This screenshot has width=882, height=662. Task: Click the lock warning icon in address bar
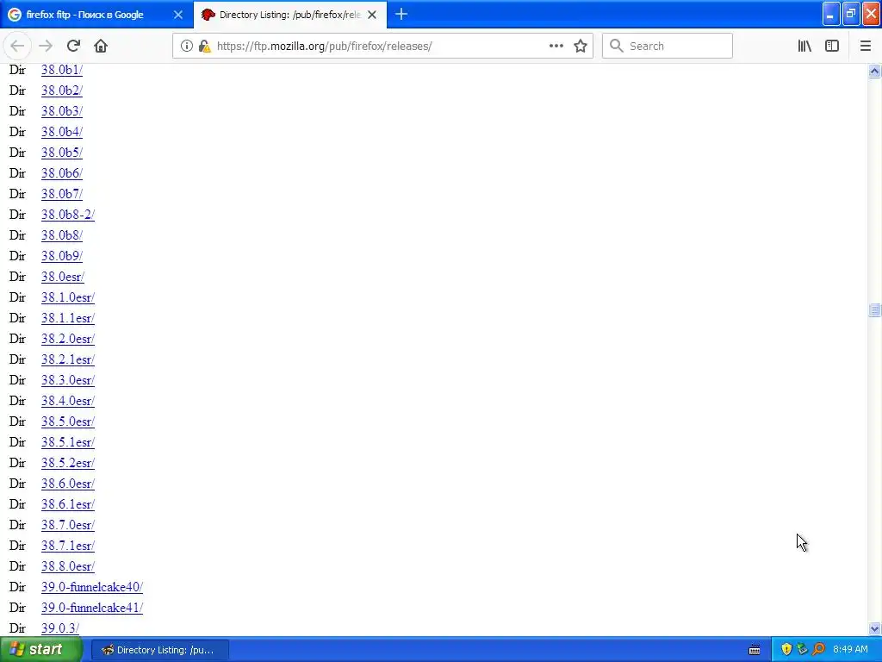coord(204,47)
